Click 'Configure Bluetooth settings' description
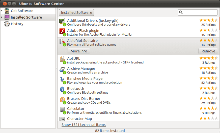220x133 pixels. tap(88, 93)
